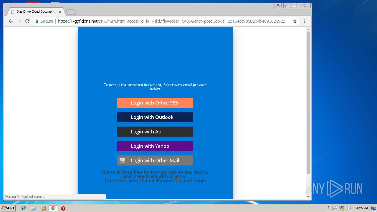Choose Login with Other Mail
This screenshot has width=377, height=212.
point(155,160)
